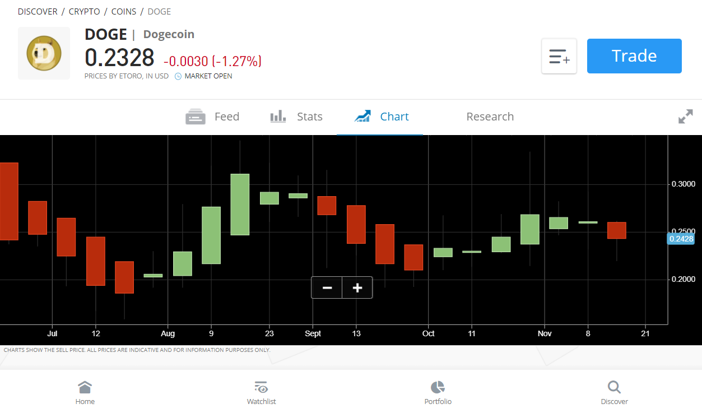Click the 0.2328 price value
Screen dimensions: 702x413
tap(119, 58)
